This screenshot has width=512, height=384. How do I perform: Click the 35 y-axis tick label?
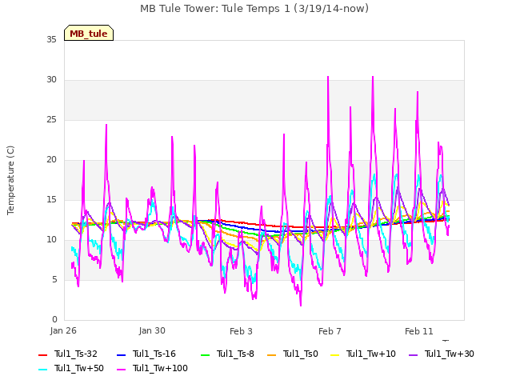pos(51,40)
